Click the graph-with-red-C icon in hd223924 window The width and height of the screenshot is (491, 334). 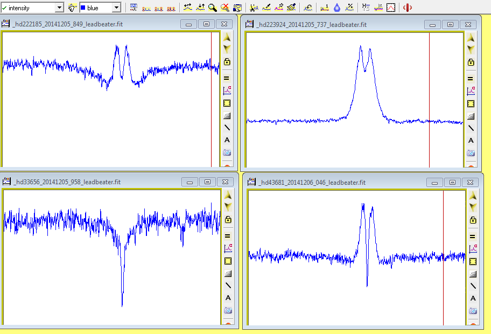pos(471,91)
